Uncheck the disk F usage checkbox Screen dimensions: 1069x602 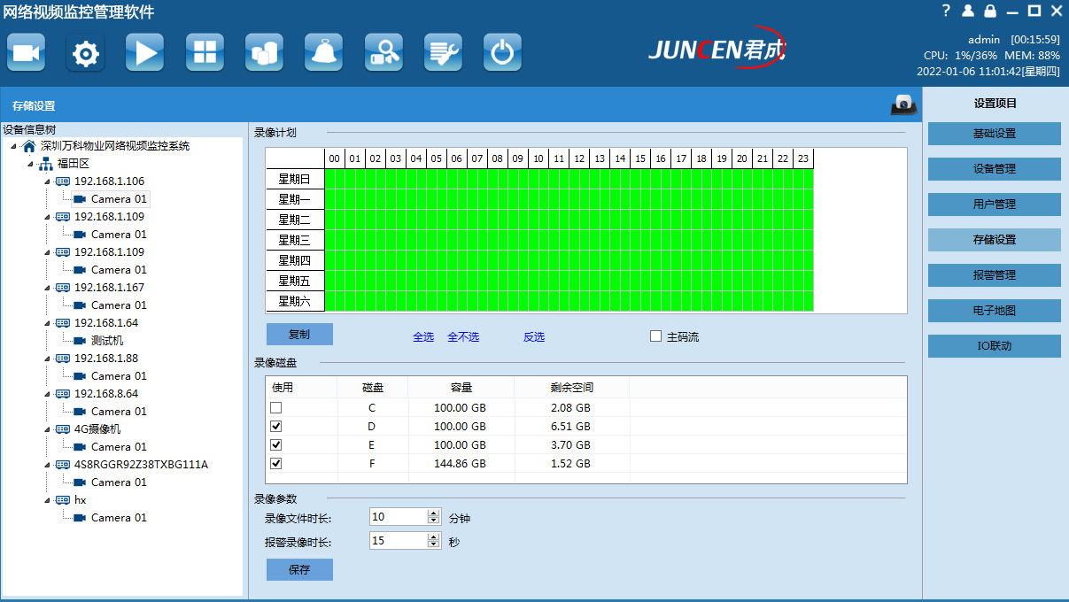276,463
